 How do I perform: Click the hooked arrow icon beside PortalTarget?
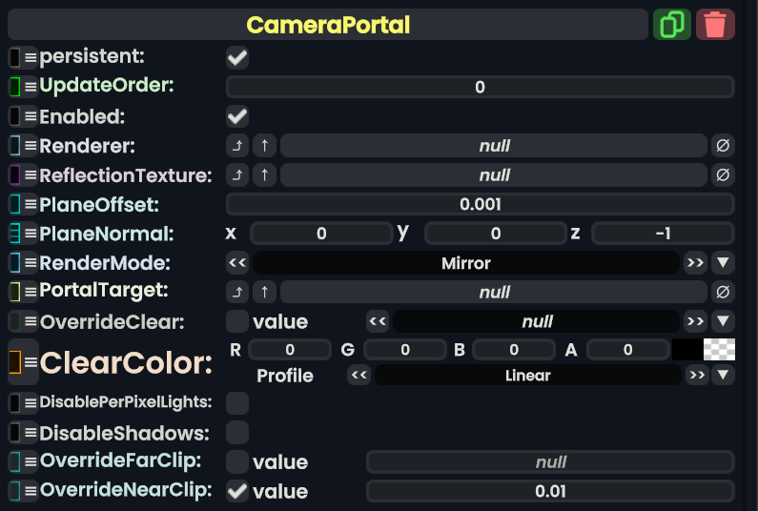click(x=236, y=292)
